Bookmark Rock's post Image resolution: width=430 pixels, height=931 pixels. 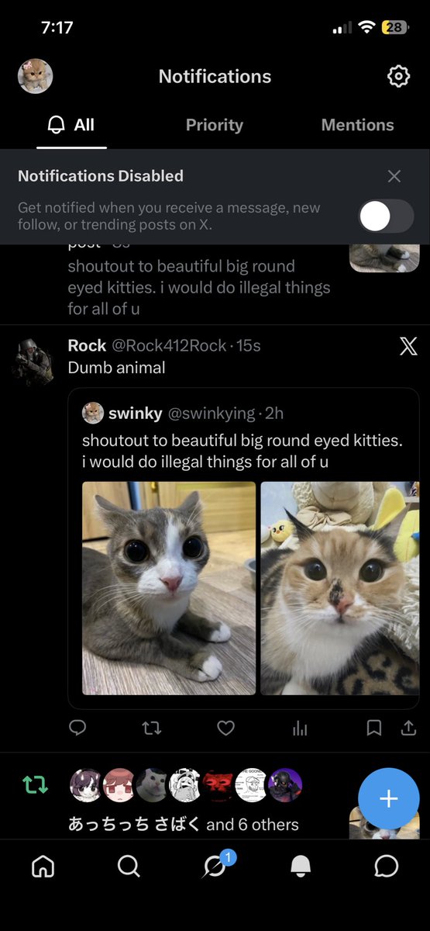(x=373, y=728)
